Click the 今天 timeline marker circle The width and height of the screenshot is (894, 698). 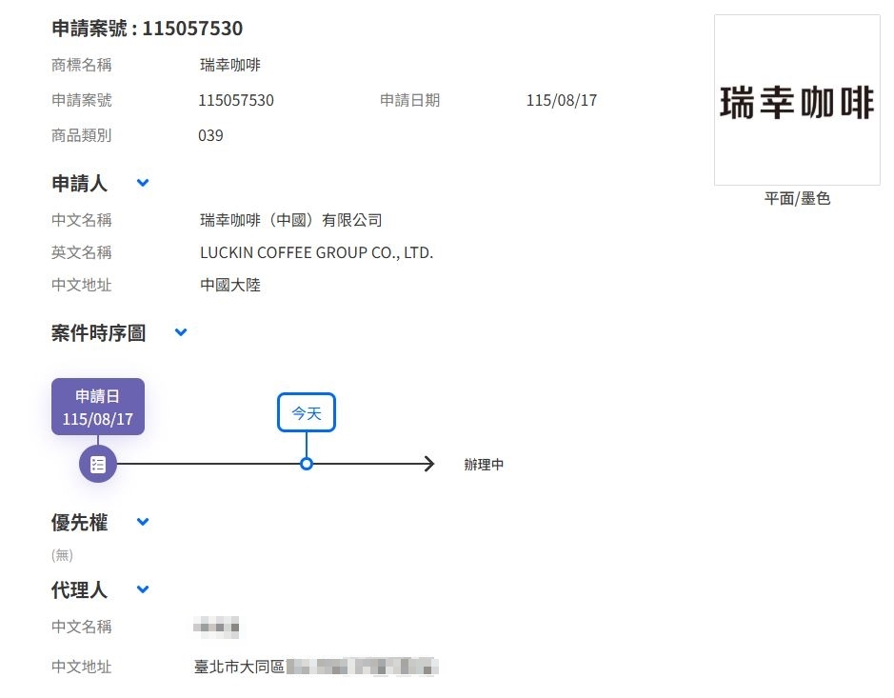307,464
